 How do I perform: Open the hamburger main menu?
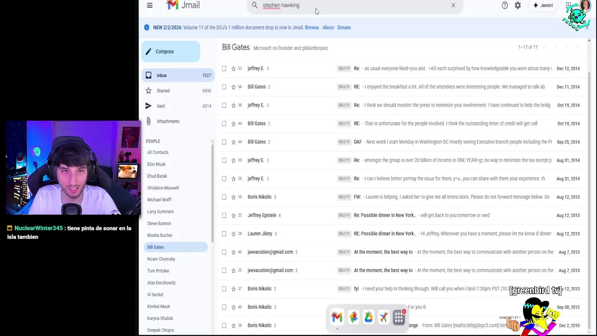(149, 5)
